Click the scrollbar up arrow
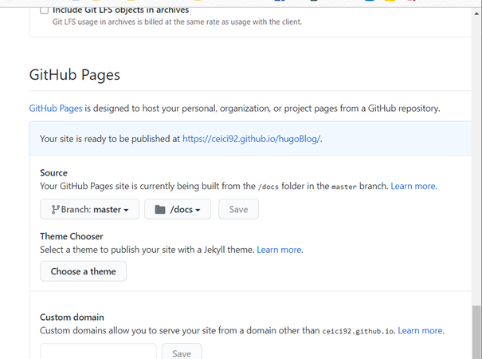The width and height of the screenshot is (482, 359). point(476,14)
